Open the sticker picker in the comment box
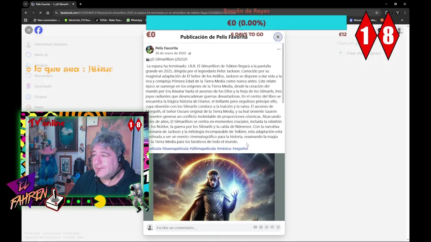Viewport: 431px width, 242px height. (x=278, y=227)
